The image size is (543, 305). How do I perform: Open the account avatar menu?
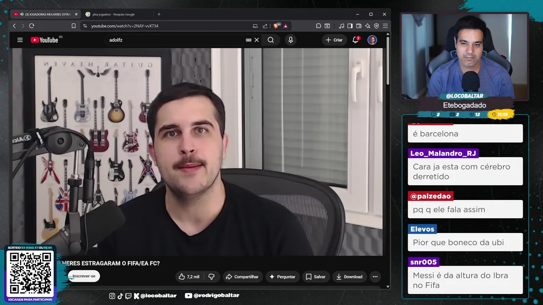click(372, 40)
